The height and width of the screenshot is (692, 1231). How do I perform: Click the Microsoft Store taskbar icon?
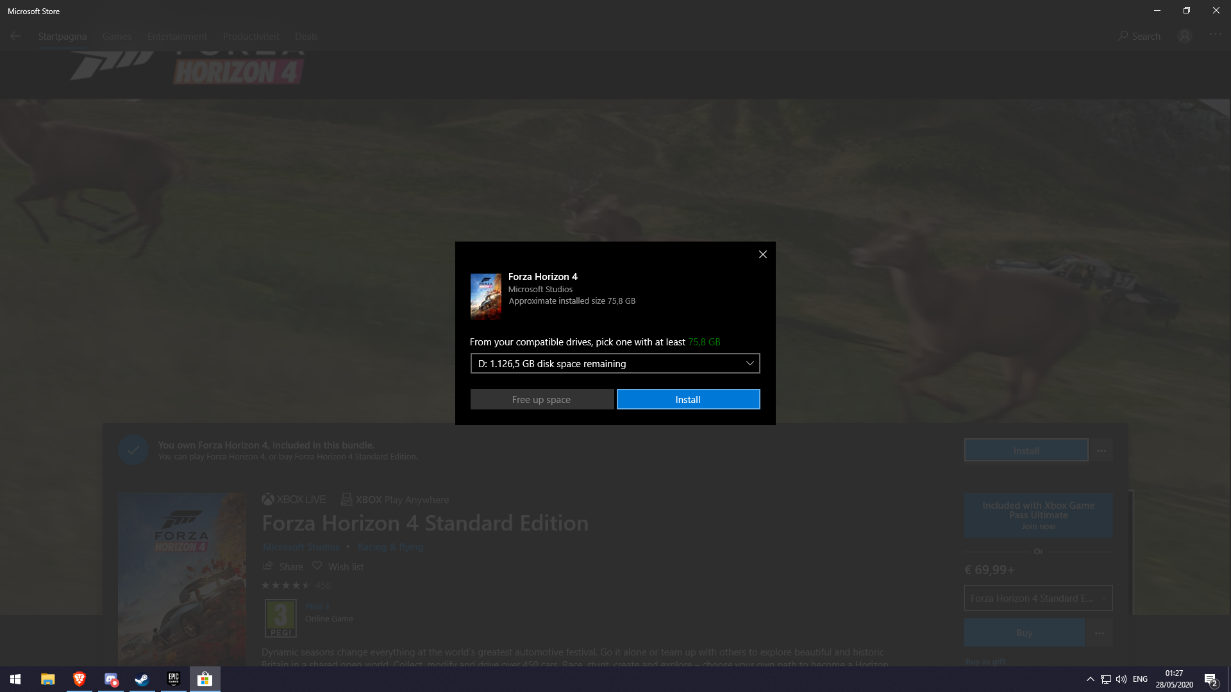205,679
